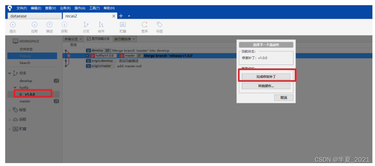Open 查看(V) menu
The height and width of the screenshot is (166, 375).
[x=51, y=8]
